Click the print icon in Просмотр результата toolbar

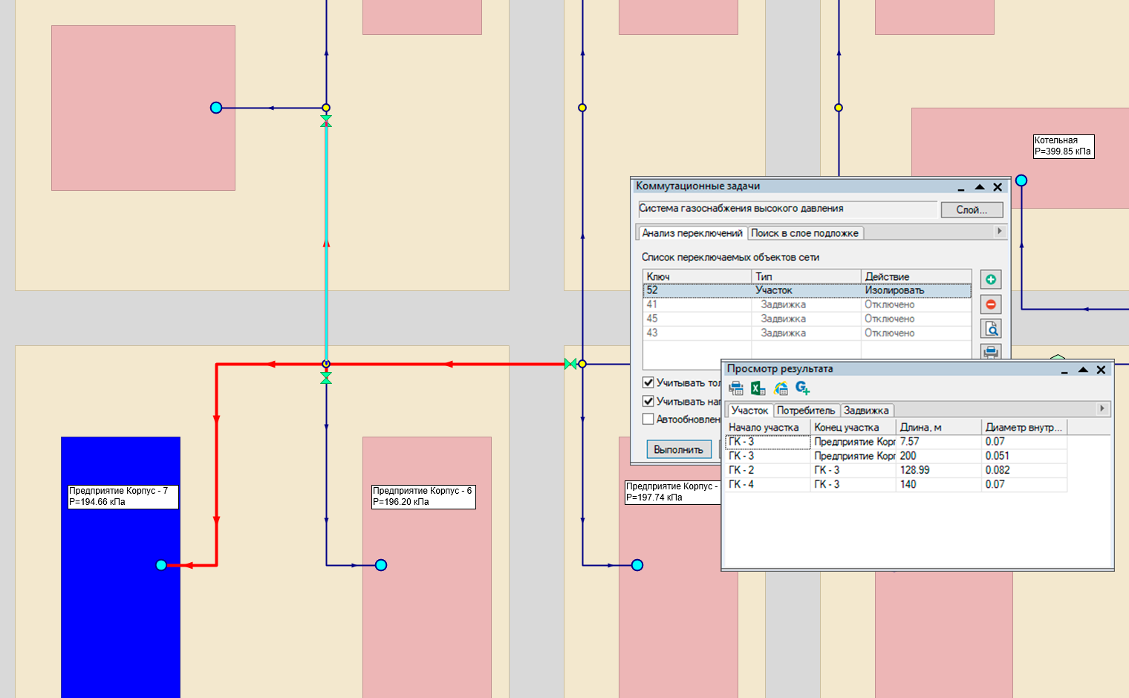[736, 388]
